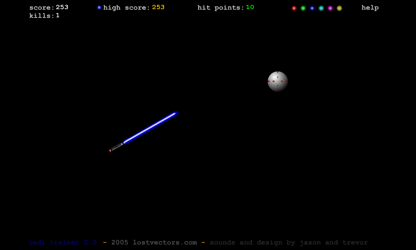Click the gray training remote sphere

point(278,81)
